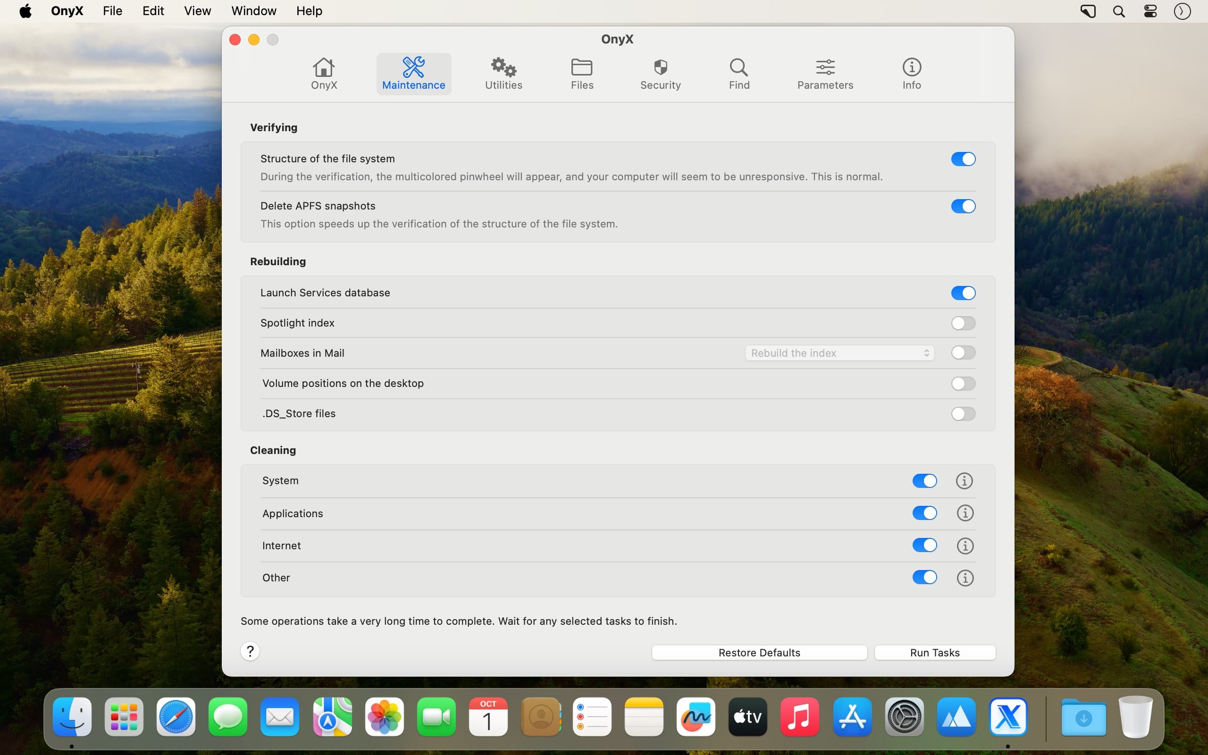The height and width of the screenshot is (755, 1208).
Task: Open the Downloads folder in the Dock
Action: click(x=1083, y=717)
